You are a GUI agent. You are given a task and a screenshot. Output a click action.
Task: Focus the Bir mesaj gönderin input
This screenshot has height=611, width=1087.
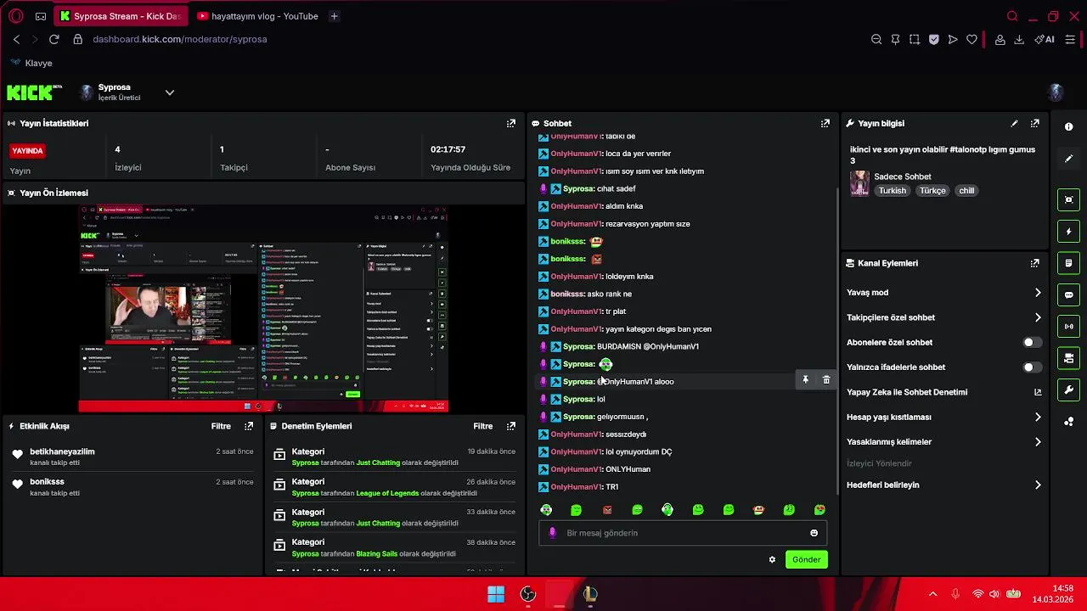tap(683, 533)
